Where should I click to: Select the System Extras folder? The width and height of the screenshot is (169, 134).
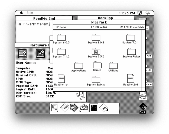96,80
